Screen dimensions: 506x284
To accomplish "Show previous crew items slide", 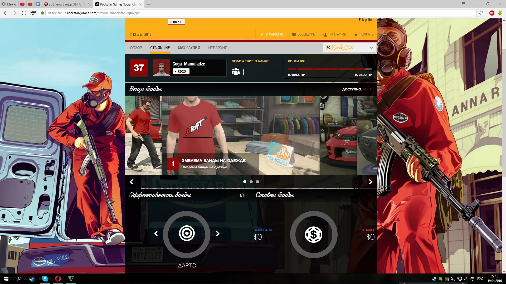I will tap(132, 182).
